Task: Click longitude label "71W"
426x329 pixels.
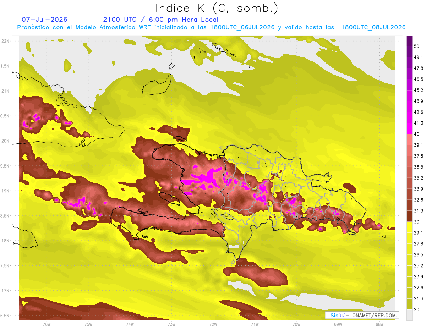Action: 255,324
